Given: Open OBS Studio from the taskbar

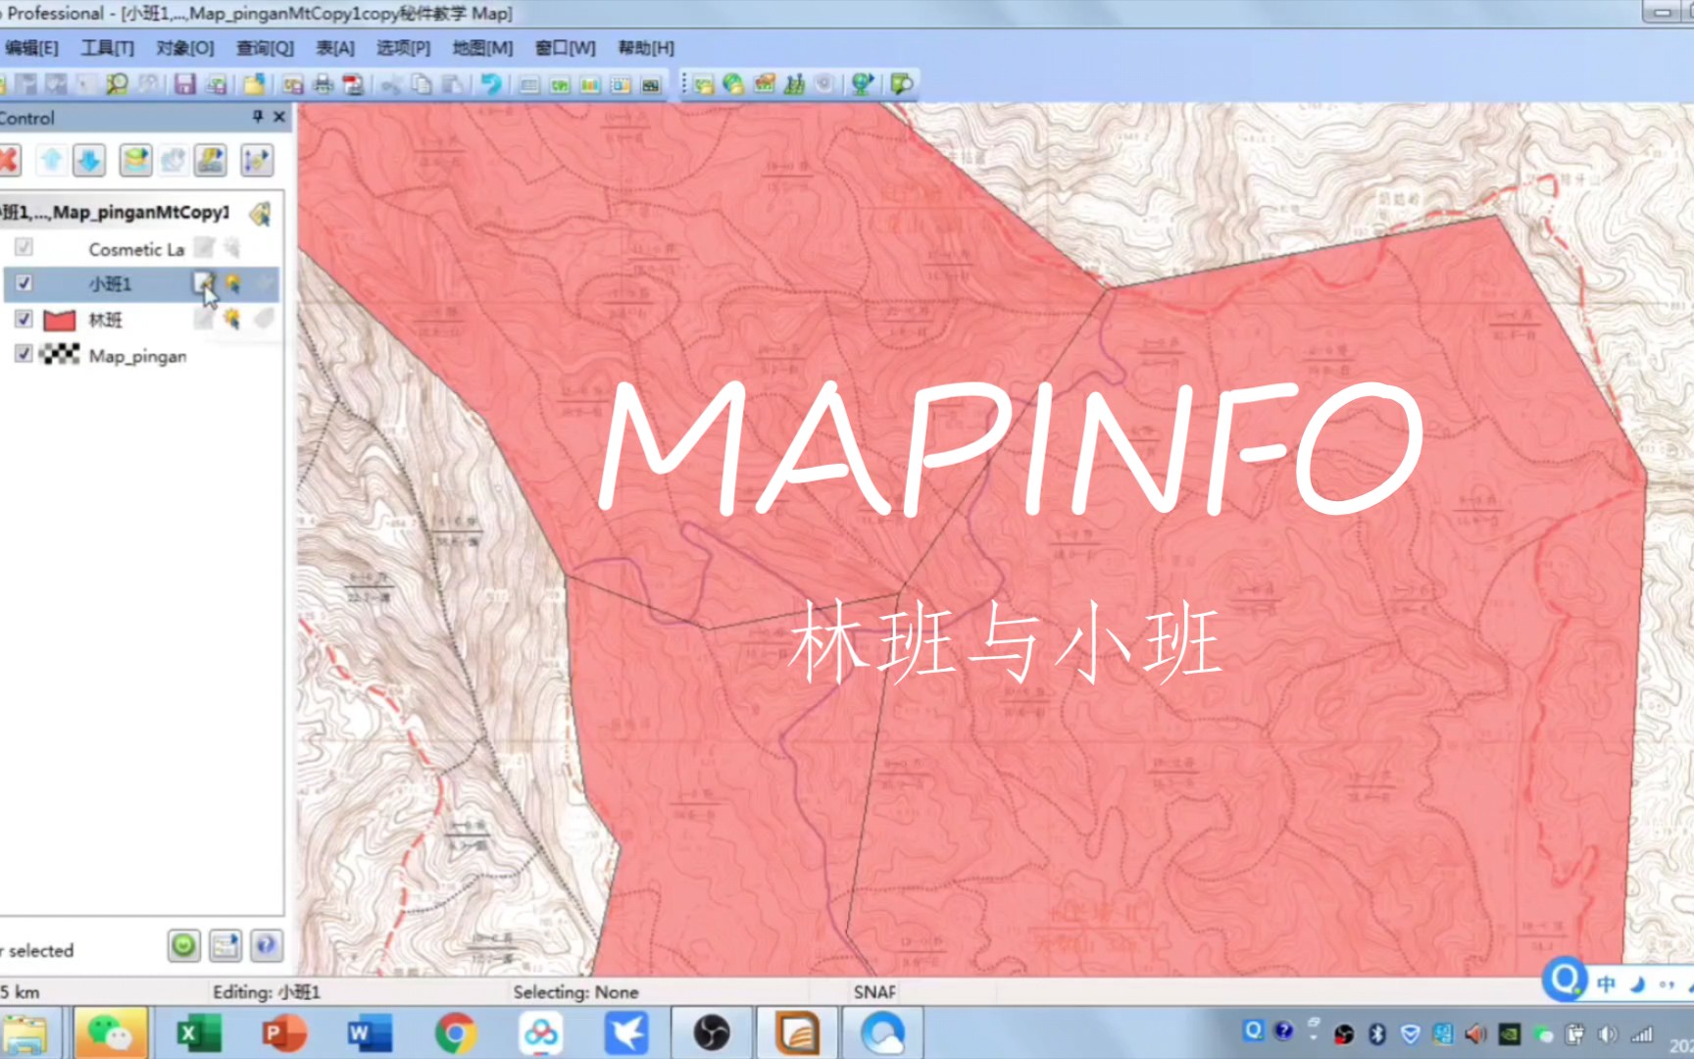Looking at the screenshot, I should (x=712, y=1034).
